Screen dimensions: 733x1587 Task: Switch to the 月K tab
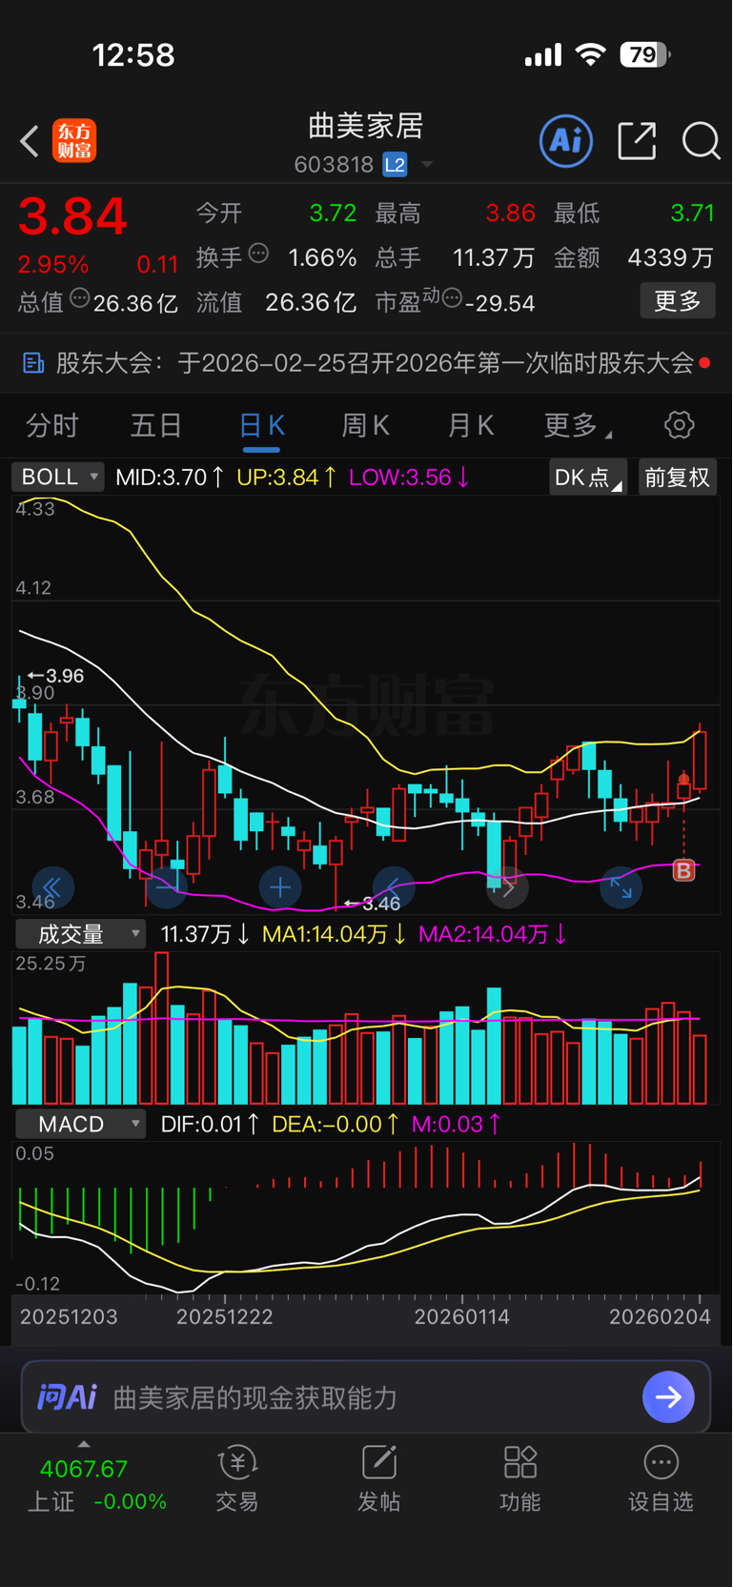click(x=471, y=425)
